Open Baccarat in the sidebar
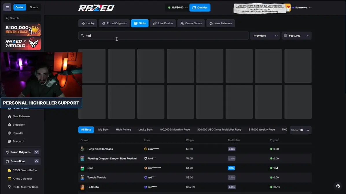The image size is (346, 194). (x=19, y=142)
